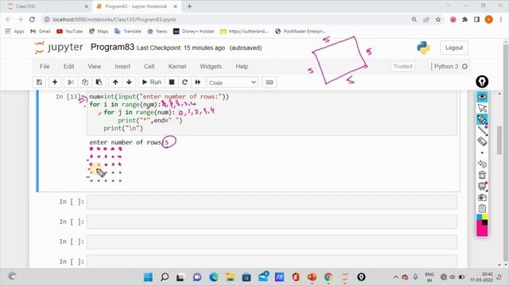
Task: Open the View menu
Action: (94, 67)
